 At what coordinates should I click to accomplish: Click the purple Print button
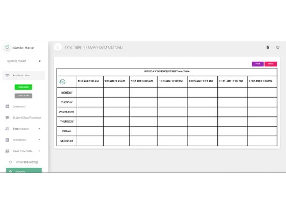coord(257,64)
